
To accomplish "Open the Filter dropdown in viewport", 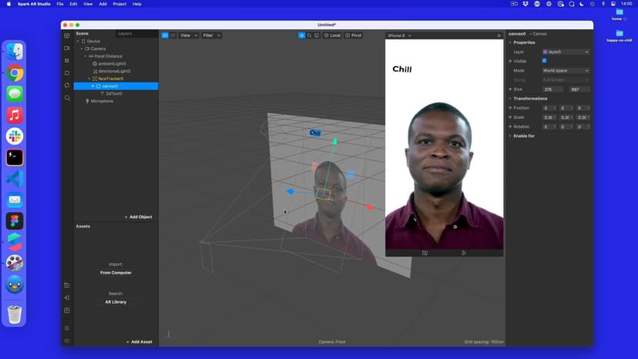I will pos(212,35).
